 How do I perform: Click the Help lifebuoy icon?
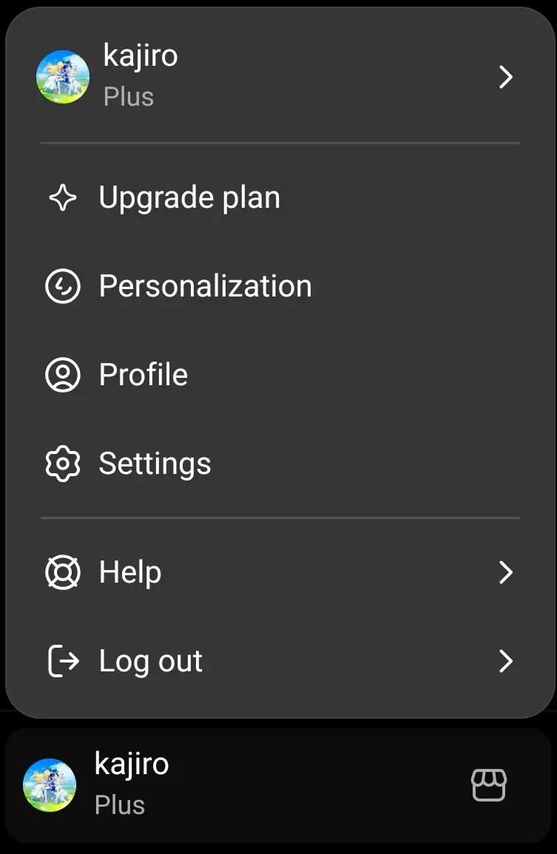63,572
